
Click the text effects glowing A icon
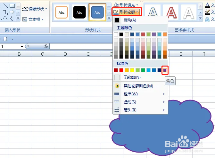(207, 19)
